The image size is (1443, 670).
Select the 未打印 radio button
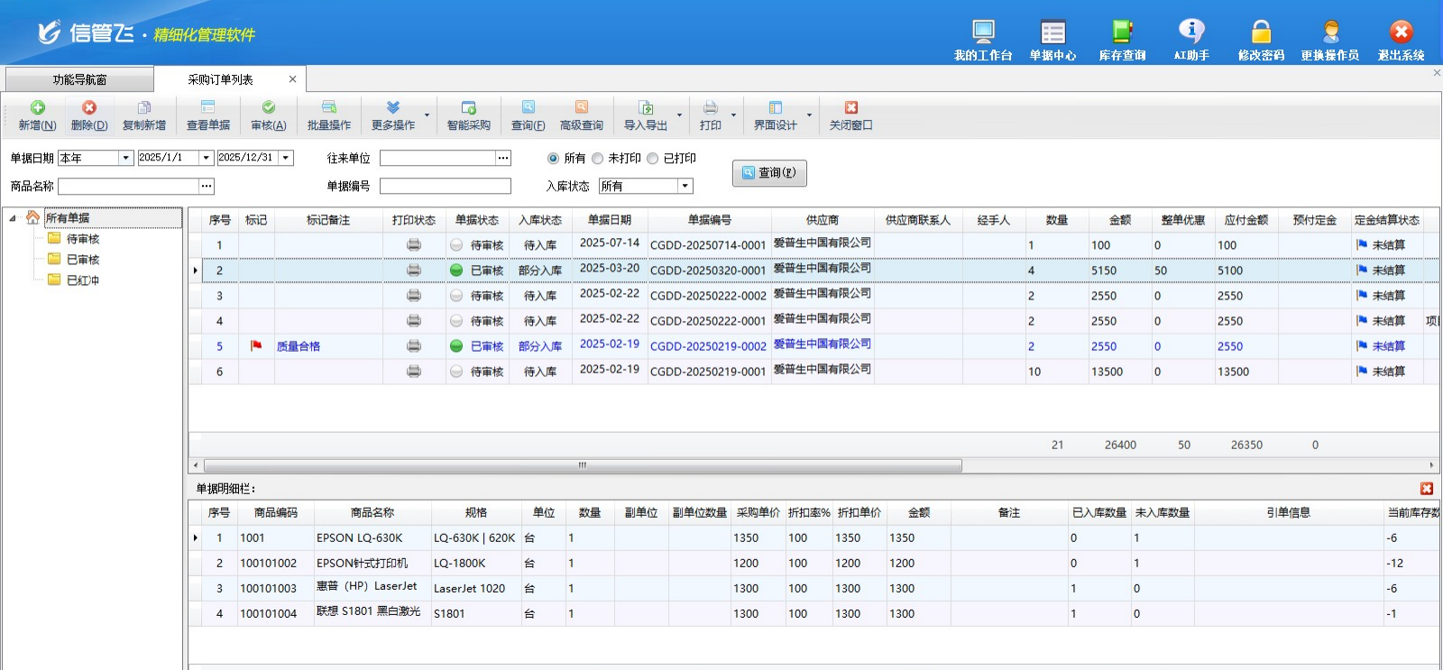click(x=598, y=159)
